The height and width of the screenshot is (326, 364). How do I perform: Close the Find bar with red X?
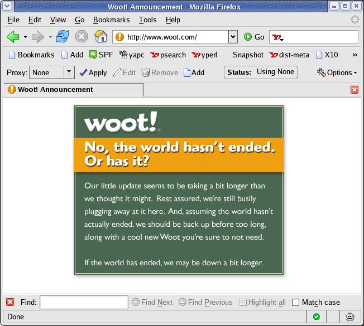coord(10,302)
